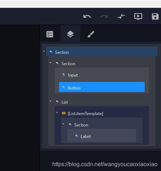Select the highlighted Button tree item
This screenshot has height=171, width=161.
[x=102, y=87]
